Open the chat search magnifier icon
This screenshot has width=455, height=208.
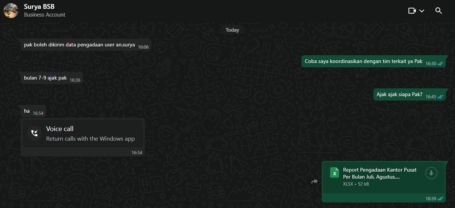click(438, 11)
